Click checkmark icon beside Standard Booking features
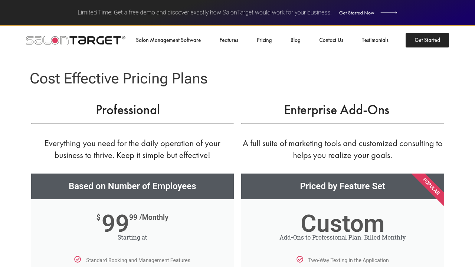Viewport: 475px width, 267px height. [x=78, y=259]
